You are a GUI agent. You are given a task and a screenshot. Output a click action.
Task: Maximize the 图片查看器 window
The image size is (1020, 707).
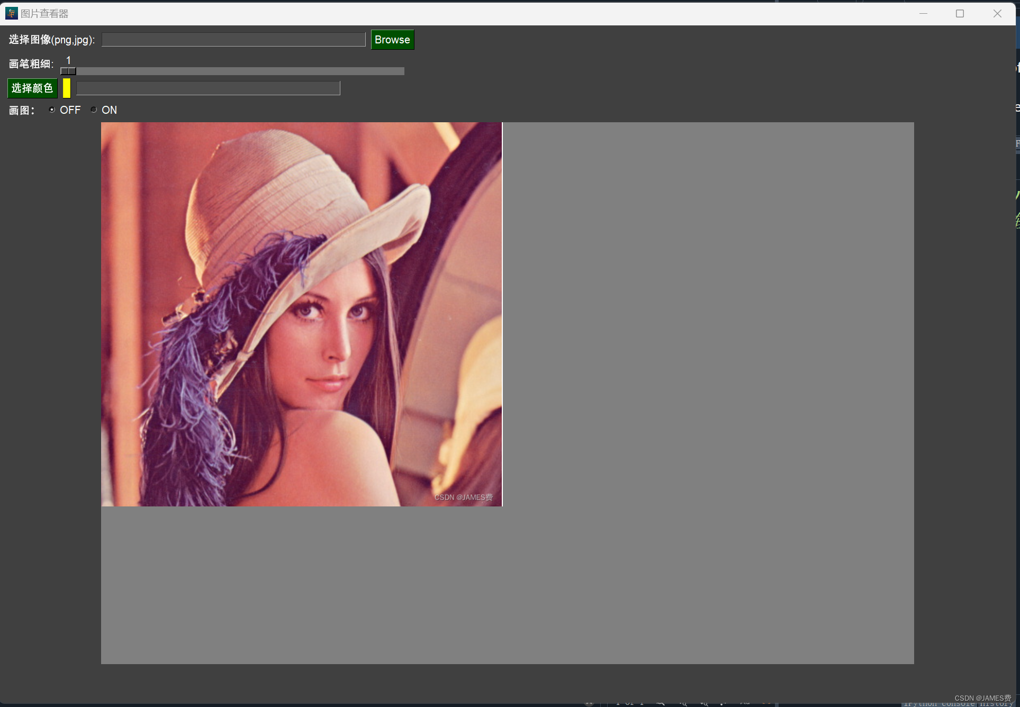pos(960,13)
